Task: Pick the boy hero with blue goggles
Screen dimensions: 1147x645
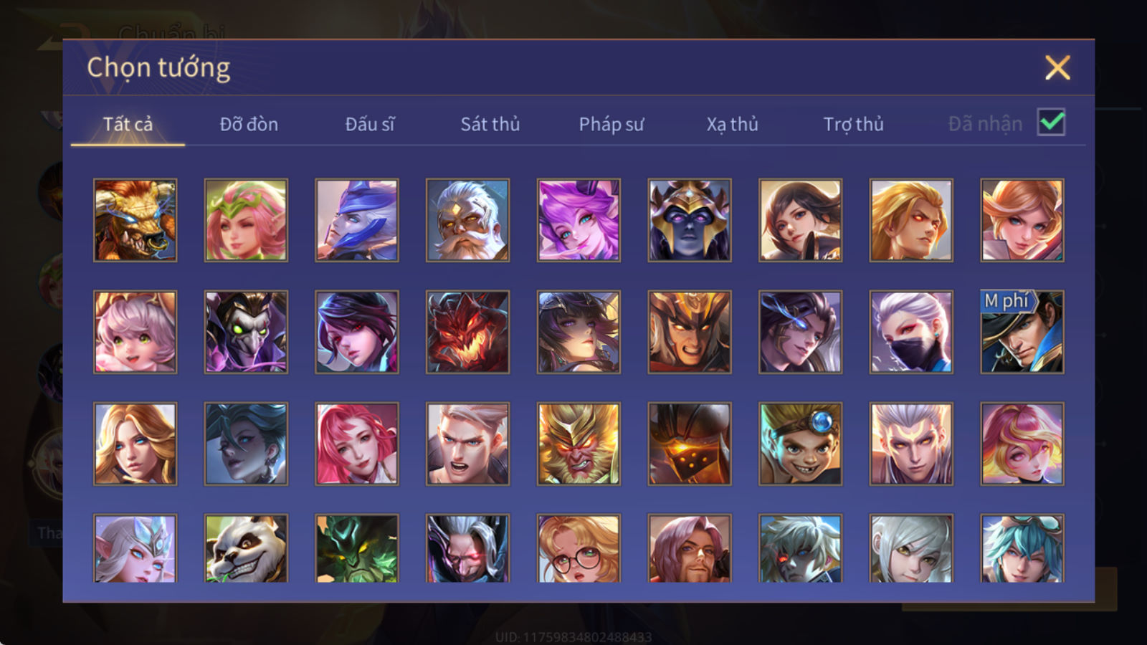Action: [800, 444]
